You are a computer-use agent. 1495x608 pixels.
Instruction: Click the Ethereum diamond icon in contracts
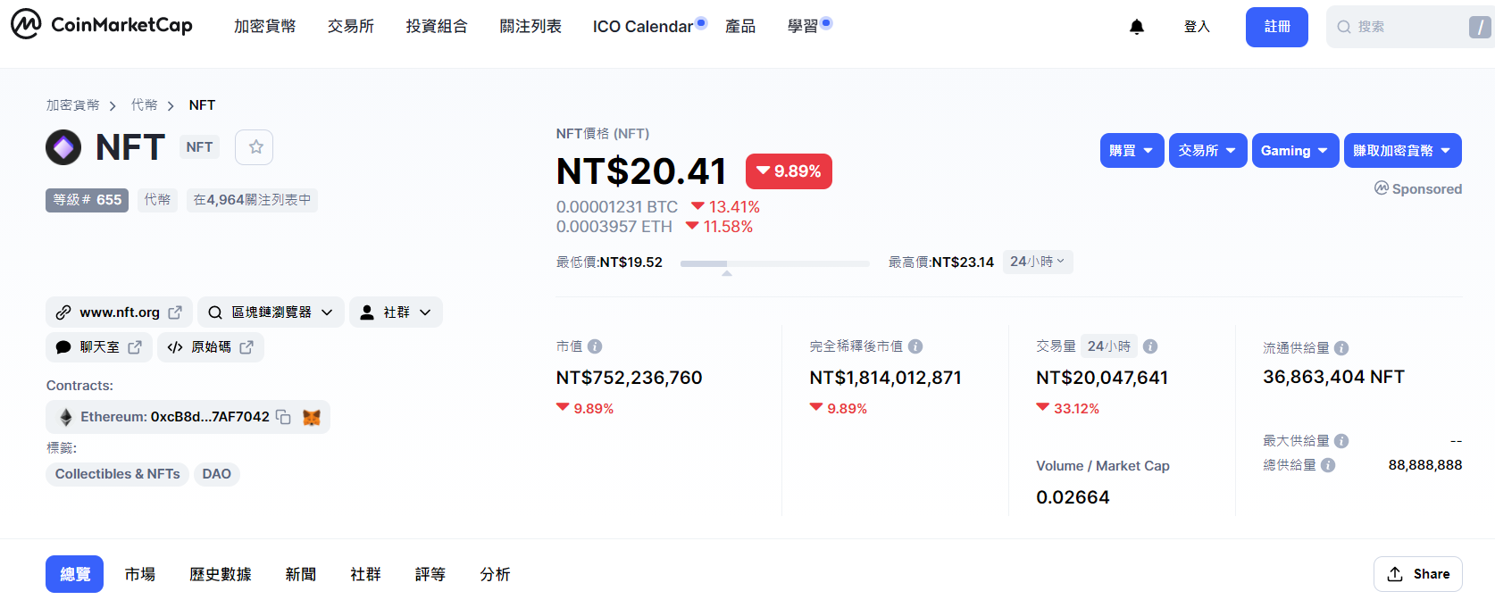pyautogui.click(x=65, y=417)
